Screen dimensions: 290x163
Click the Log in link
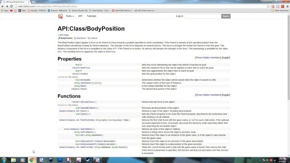tap(179, 16)
